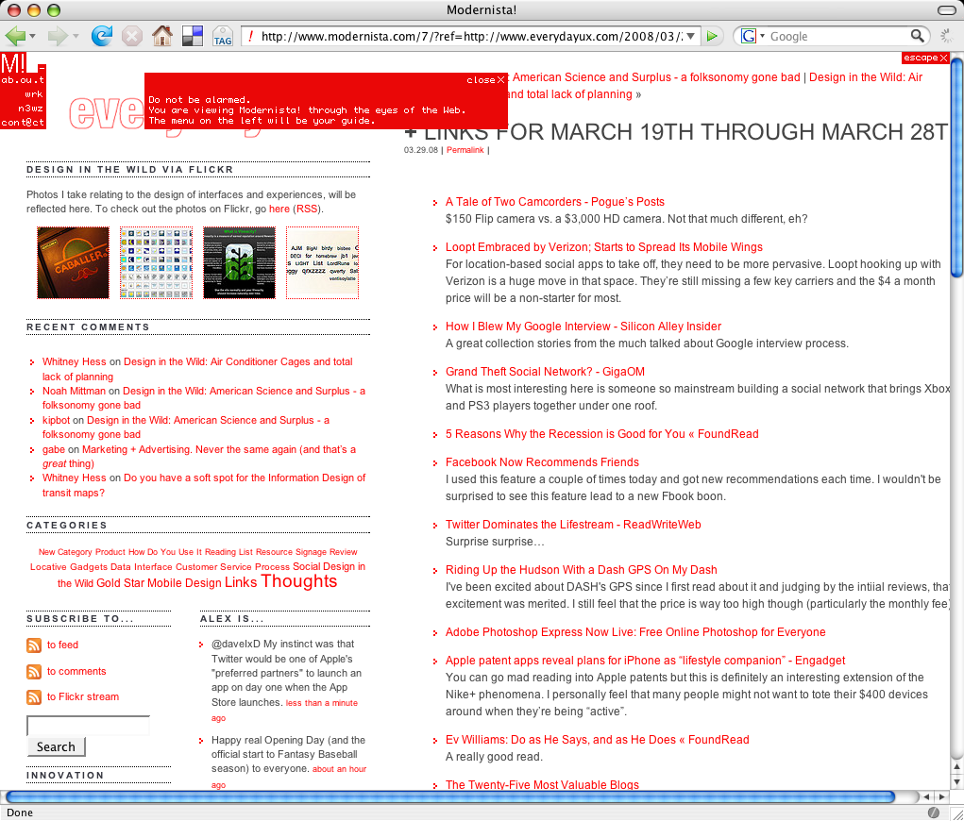Open the icon-grid Flickr photo thumbnail

coord(156,263)
